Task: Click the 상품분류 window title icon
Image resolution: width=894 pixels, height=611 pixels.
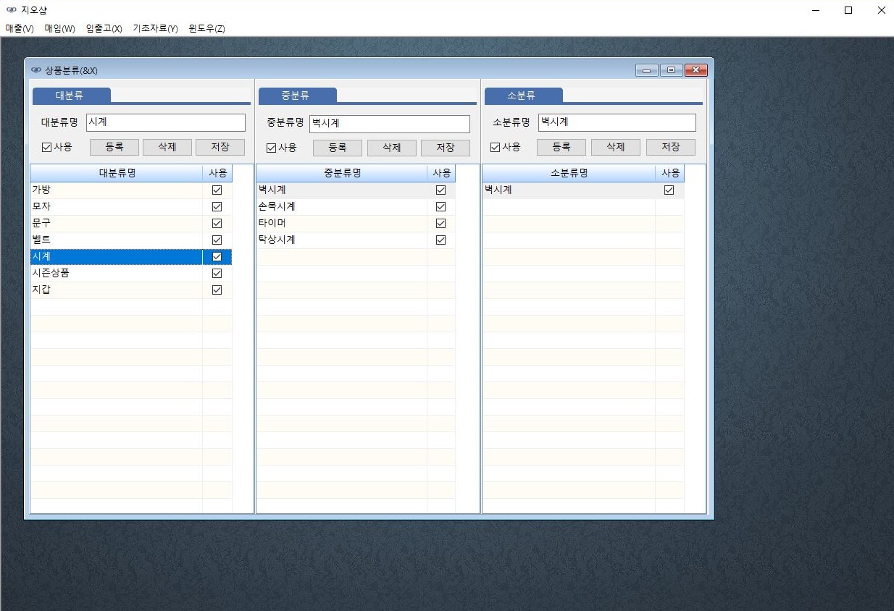Action: pos(36,70)
